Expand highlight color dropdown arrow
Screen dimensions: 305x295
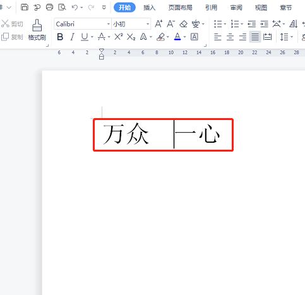168,37
